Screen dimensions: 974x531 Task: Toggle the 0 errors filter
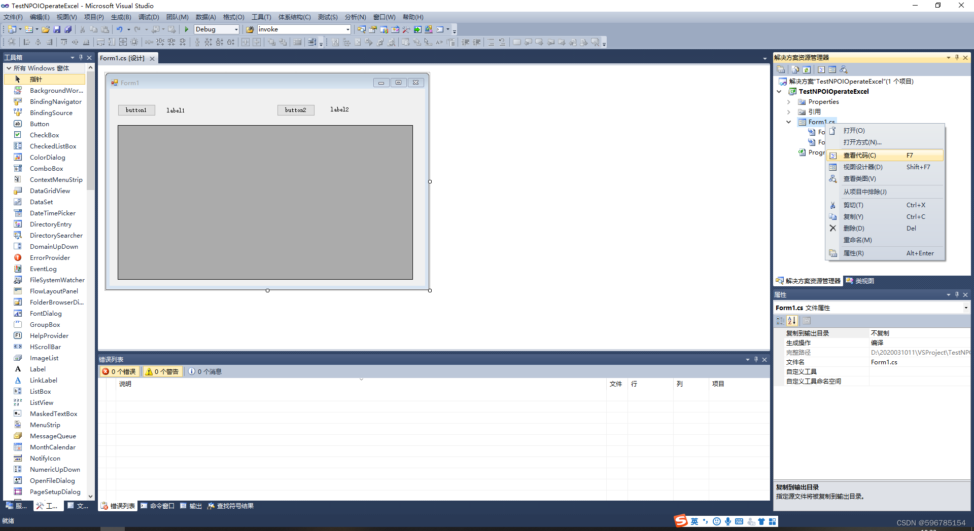[119, 371]
